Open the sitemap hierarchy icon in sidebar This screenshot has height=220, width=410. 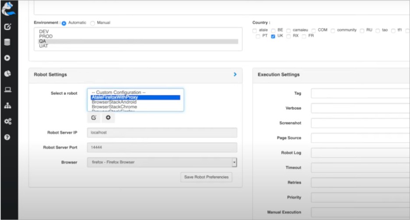coord(7,106)
